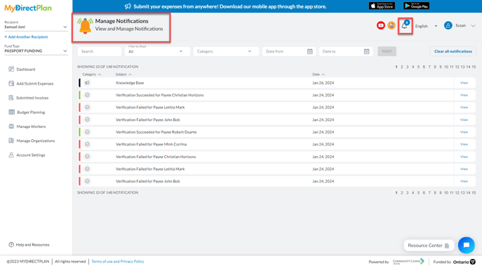The width and height of the screenshot is (482, 268).
Task: Sort by the Subject column header
Action: coord(123,74)
